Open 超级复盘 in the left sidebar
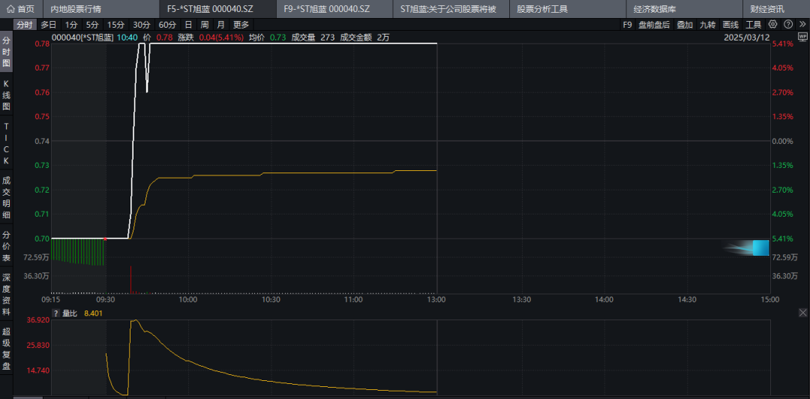Viewport: 810px width, 399px height. pos(7,349)
